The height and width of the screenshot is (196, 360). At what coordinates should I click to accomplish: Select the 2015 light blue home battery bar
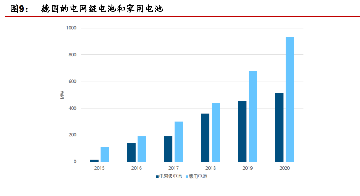tap(105, 155)
